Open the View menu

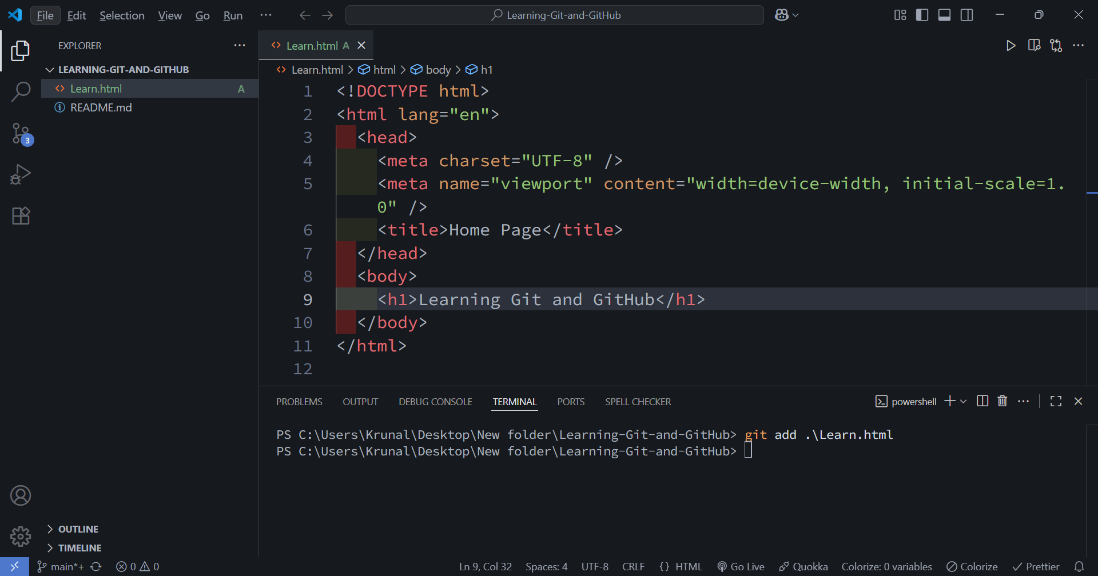click(x=170, y=15)
